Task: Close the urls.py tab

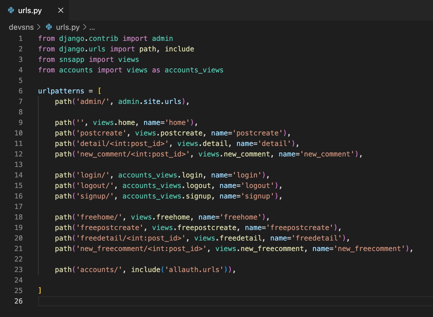Action: [61, 11]
